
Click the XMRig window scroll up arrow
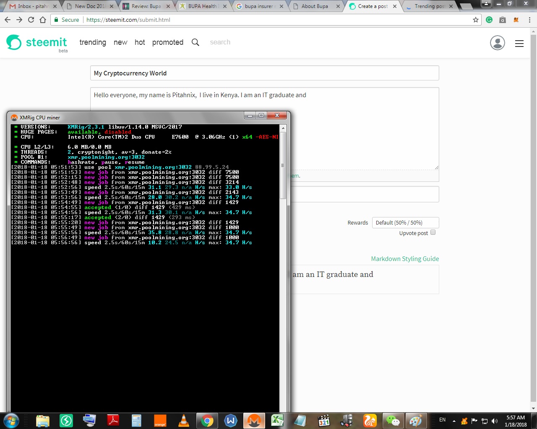point(283,128)
